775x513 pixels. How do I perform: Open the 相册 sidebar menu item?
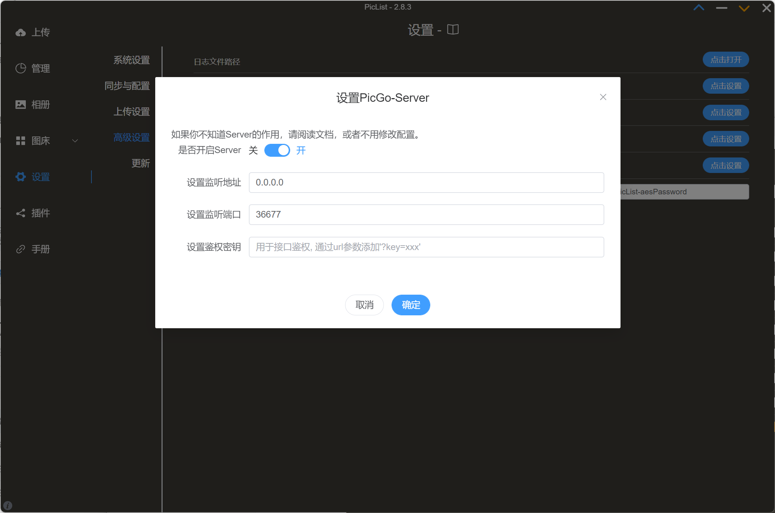[x=41, y=104]
